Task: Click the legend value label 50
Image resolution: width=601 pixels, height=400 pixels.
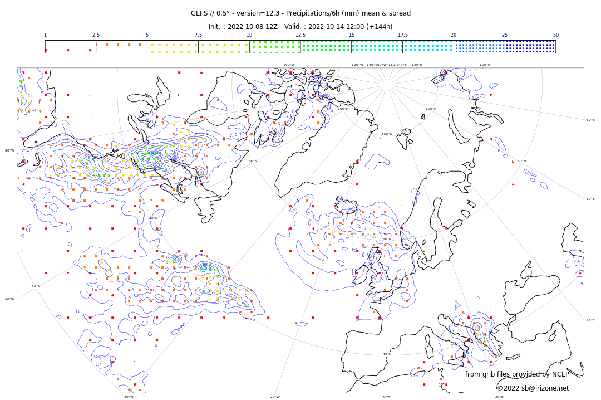Action: click(x=556, y=35)
